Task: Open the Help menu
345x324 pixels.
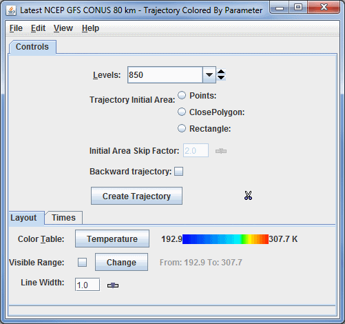Action: click(x=90, y=28)
